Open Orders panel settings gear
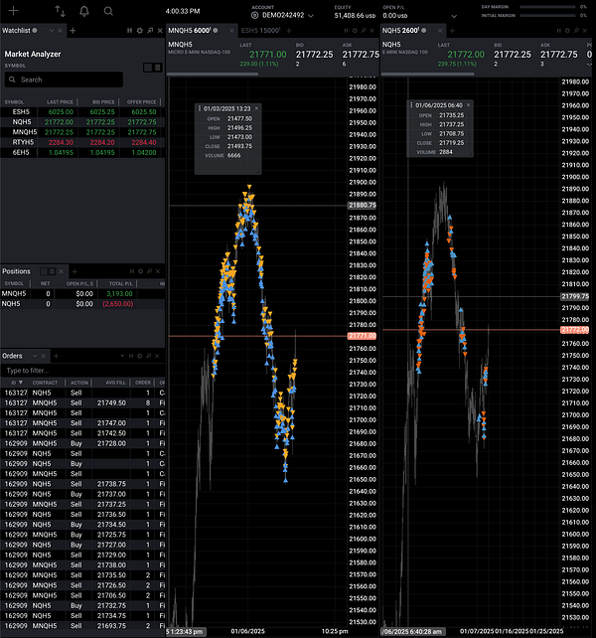 coord(139,356)
